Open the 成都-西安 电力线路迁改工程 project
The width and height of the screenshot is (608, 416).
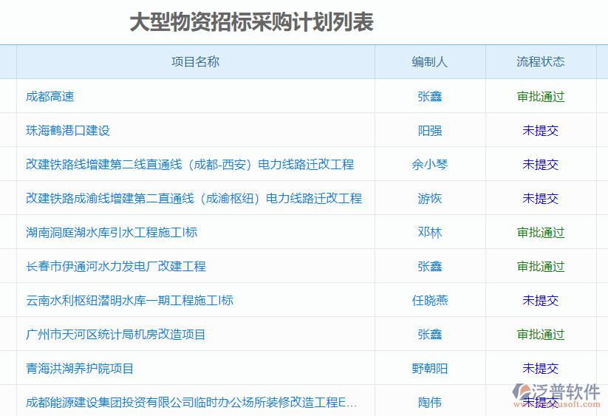pos(190,164)
